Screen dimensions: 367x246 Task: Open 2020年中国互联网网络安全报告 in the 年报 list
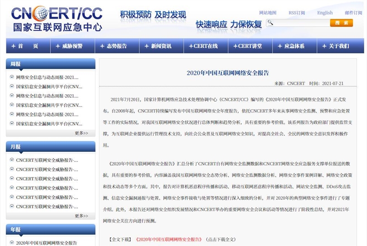pos(46,243)
